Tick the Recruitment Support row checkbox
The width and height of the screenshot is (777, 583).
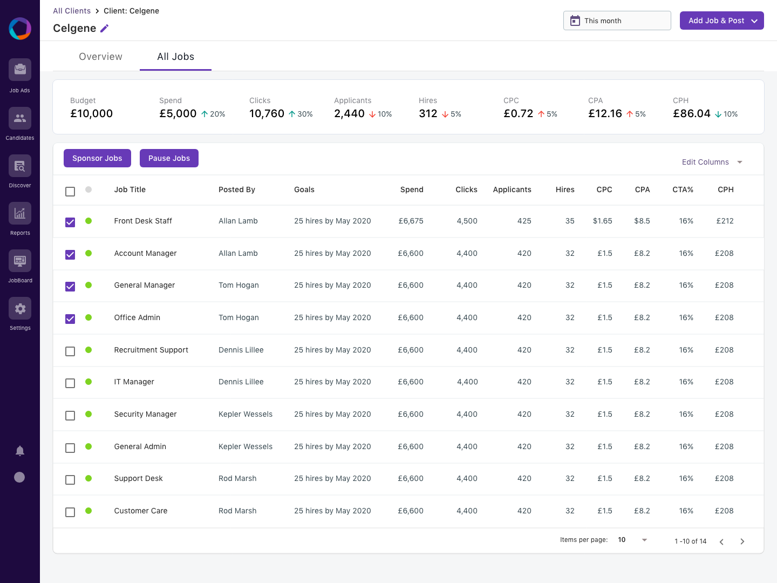(x=70, y=351)
